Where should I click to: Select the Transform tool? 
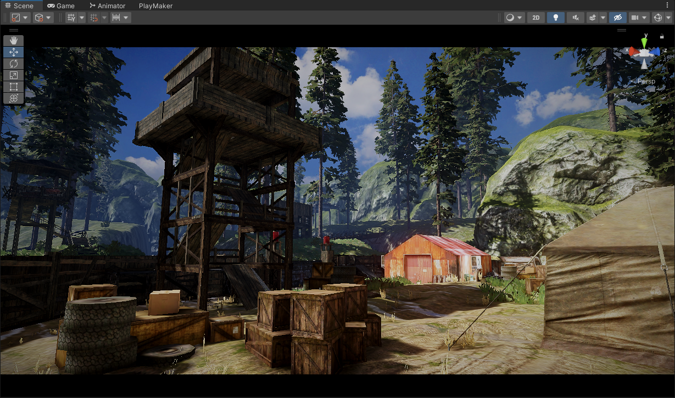click(x=14, y=98)
